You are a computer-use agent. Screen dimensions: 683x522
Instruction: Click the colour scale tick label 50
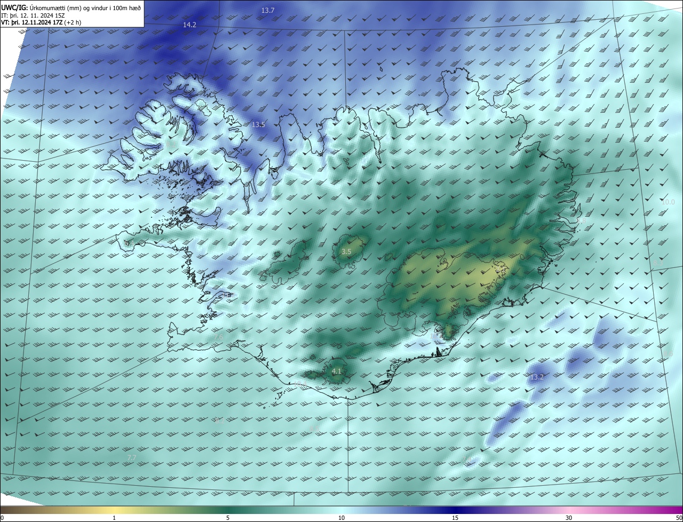679,518
